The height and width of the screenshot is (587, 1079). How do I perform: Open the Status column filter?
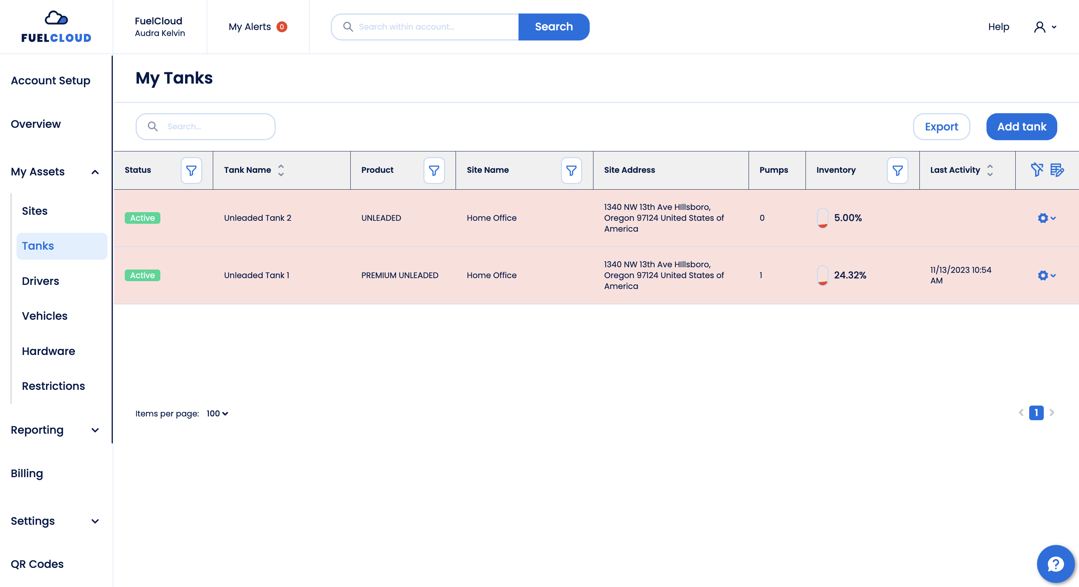tap(191, 171)
